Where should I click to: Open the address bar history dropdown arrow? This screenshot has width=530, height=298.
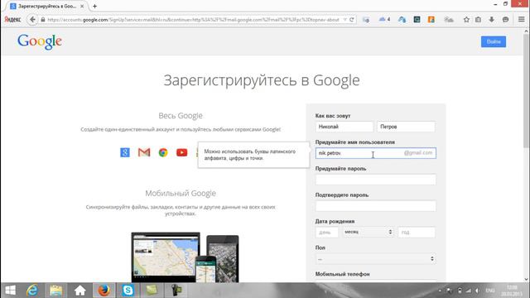[344, 20]
